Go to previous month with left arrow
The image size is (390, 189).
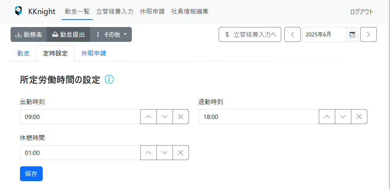coord(293,34)
